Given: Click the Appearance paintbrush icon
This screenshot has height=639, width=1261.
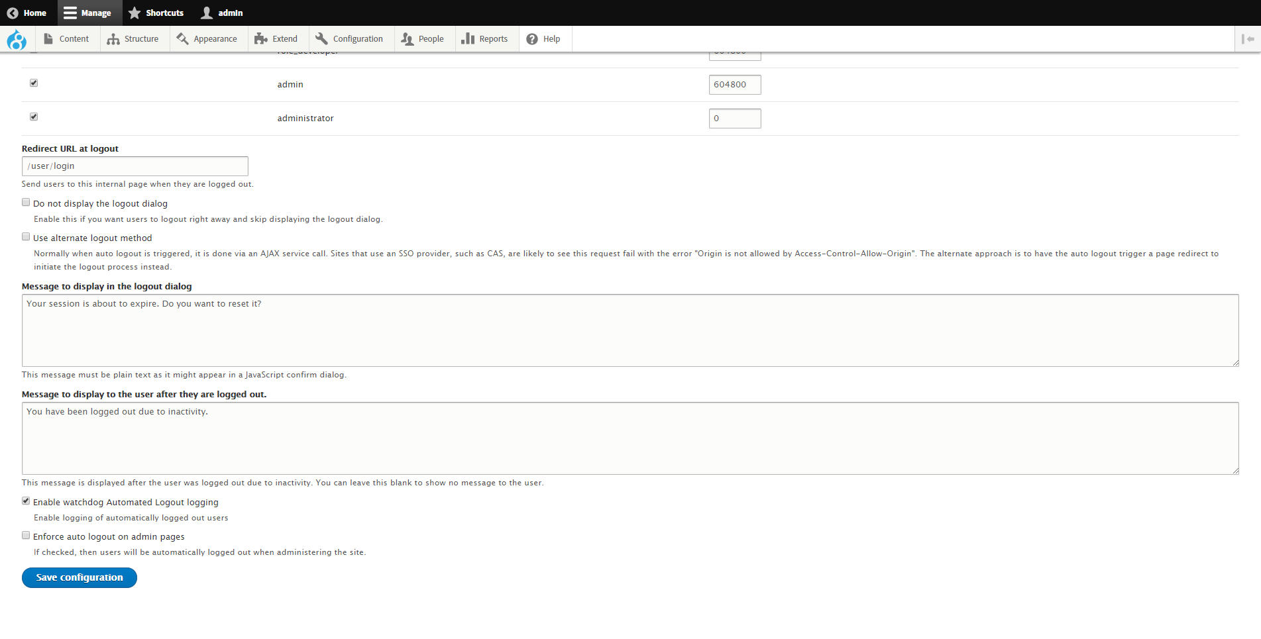Looking at the screenshot, I should [x=182, y=39].
